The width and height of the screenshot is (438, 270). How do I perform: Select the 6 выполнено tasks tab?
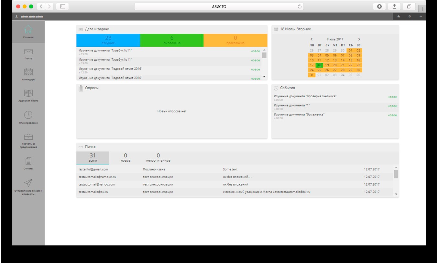click(172, 40)
